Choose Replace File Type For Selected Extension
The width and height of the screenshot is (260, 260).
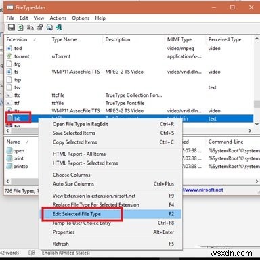point(110,204)
